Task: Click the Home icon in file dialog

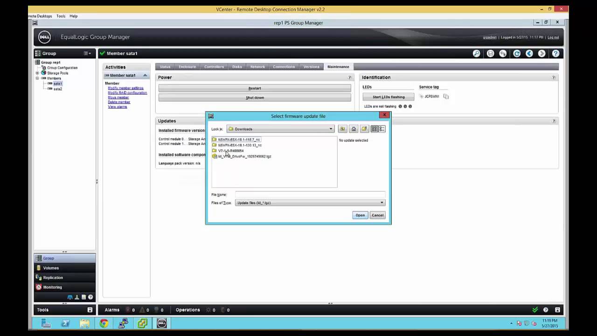Action: pyautogui.click(x=354, y=129)
